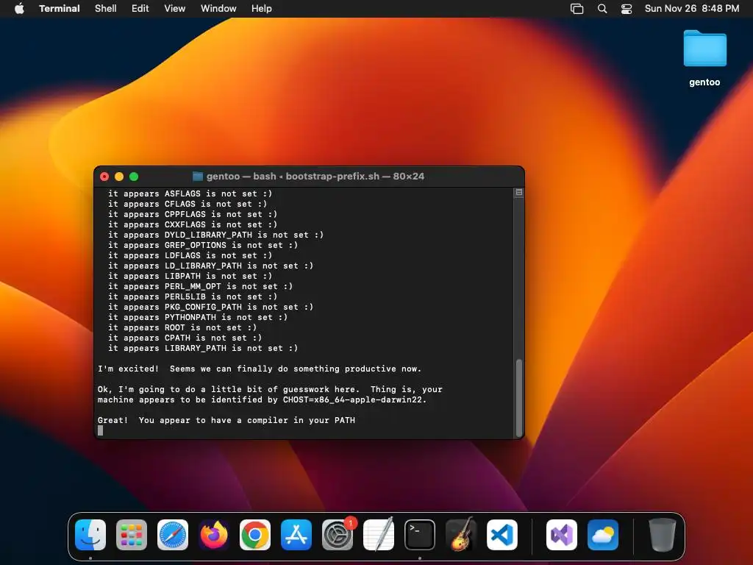The width and height of the screenshot is (753, 565).
Task: Open Control Center in the menu bar
Action: (x=627, y=9)
